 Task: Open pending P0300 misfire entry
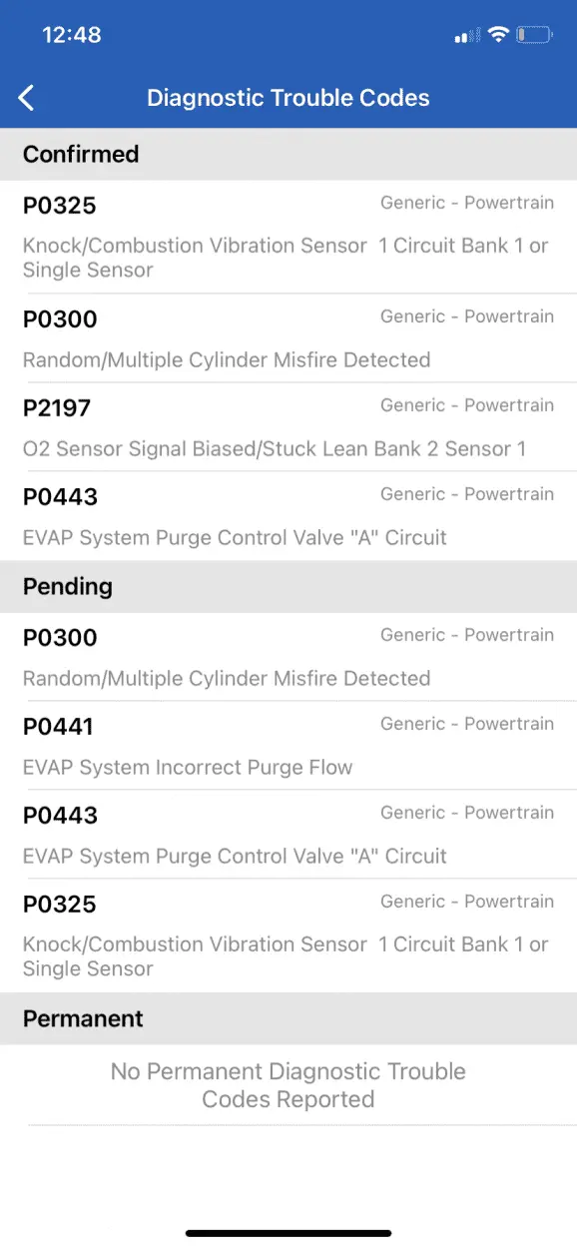[288, 657]
